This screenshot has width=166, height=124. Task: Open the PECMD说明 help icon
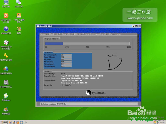[x=6, y=30]
